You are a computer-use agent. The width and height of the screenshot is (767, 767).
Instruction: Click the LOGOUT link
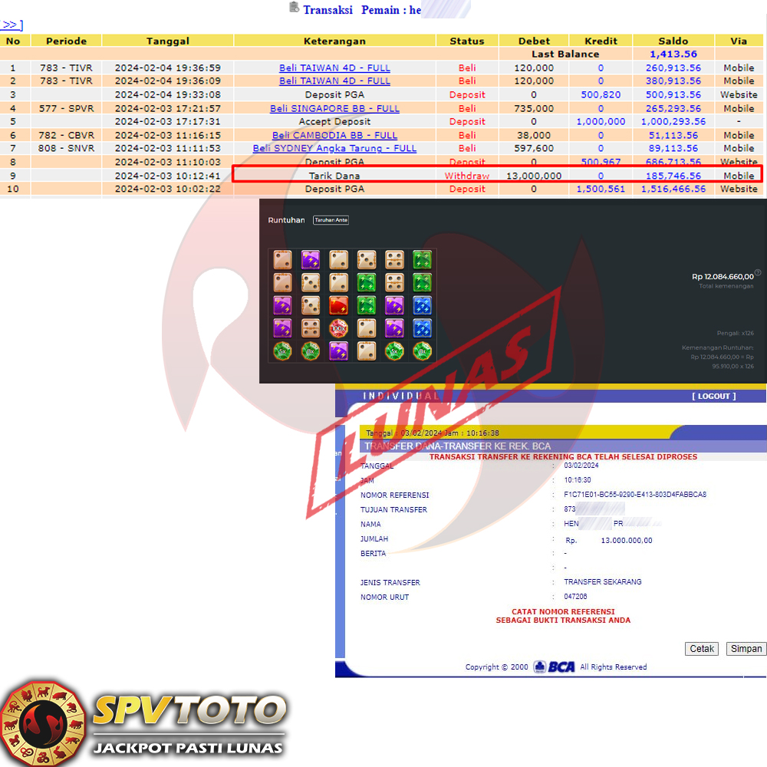click(713, 396)
